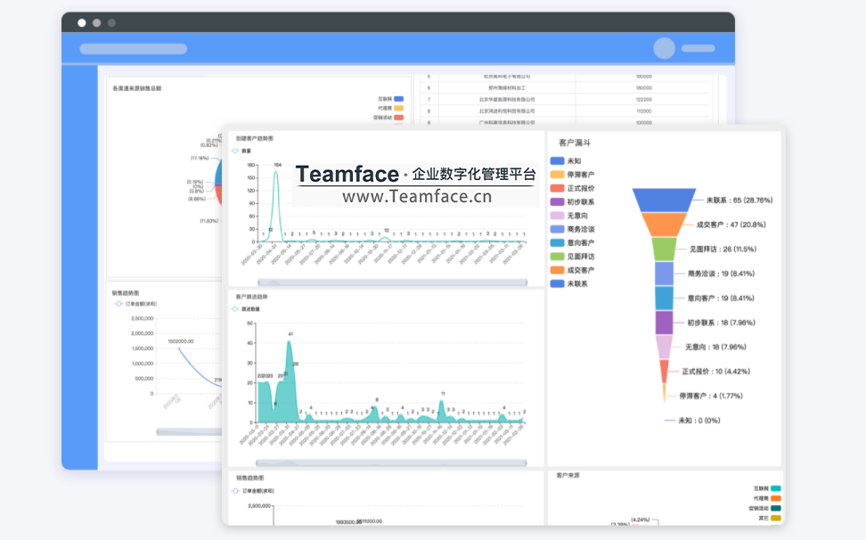Viewport: 866px width, 540px height.
Task: Click the 客户跟进趋势 chart title
Action: tap(252, 297)
